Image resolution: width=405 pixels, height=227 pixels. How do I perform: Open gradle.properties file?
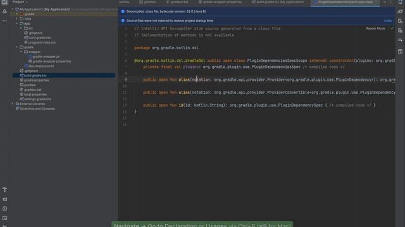tap(34, 80)
